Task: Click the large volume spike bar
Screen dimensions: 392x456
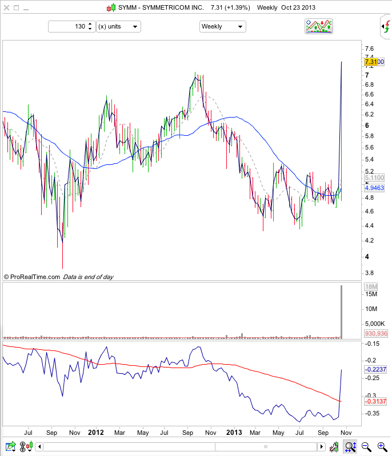Action: click(341, 312)
